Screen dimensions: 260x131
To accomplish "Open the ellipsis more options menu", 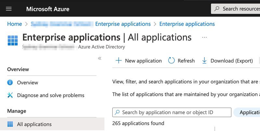I will [204, 37].
